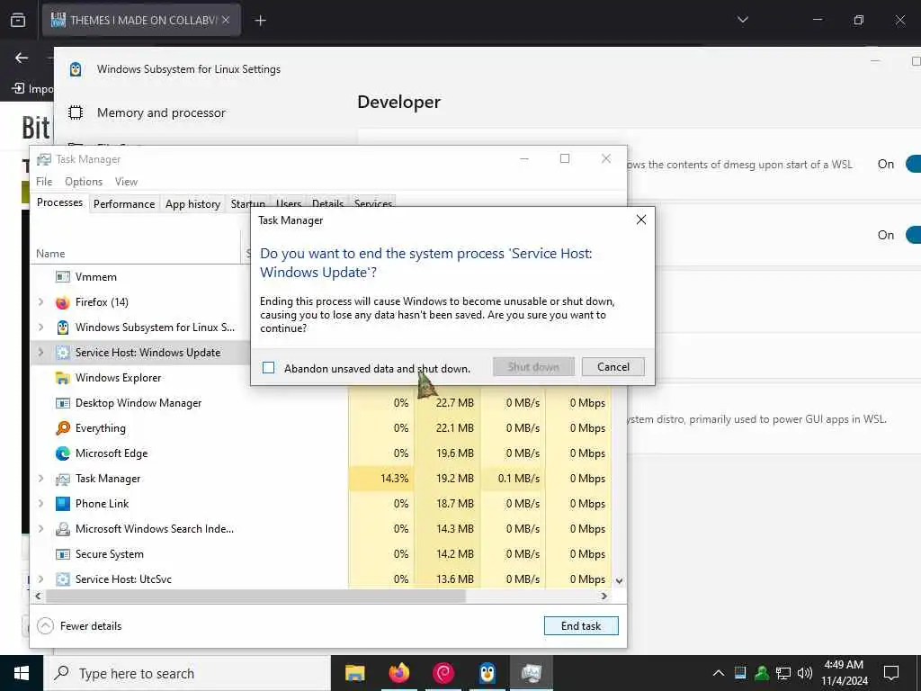This screenshot has width=921, height=691.
Task: Click the vertical scrollbar down arrow
Action: [x=619, y=580]
